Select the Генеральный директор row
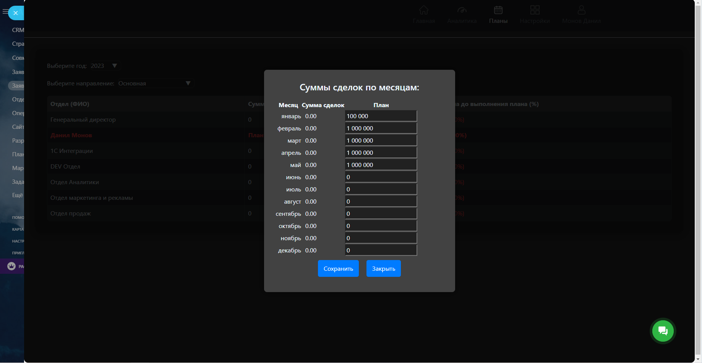The width and height of the screenshot is (702, 363). pos(359,119)
